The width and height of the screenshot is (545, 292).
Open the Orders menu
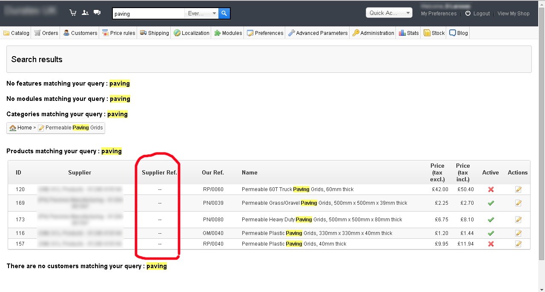46,33
